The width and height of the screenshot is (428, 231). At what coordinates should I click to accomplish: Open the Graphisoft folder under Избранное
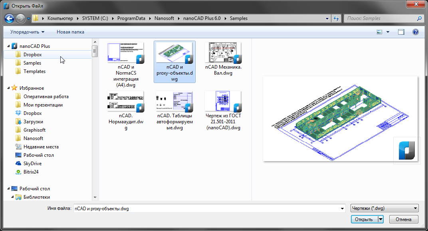34,130
